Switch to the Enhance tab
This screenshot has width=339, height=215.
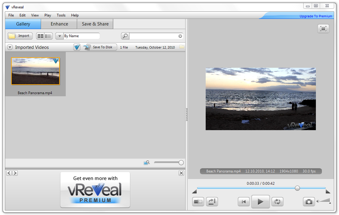point(59,24)
